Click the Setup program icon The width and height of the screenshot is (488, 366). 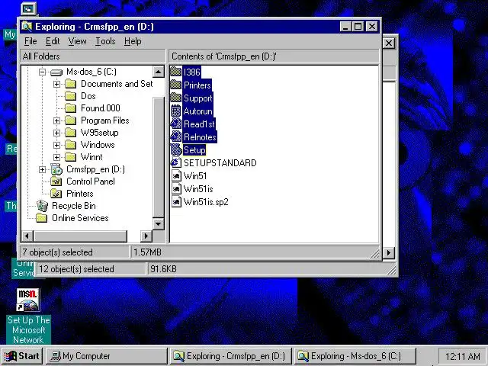tap(176, 150)
